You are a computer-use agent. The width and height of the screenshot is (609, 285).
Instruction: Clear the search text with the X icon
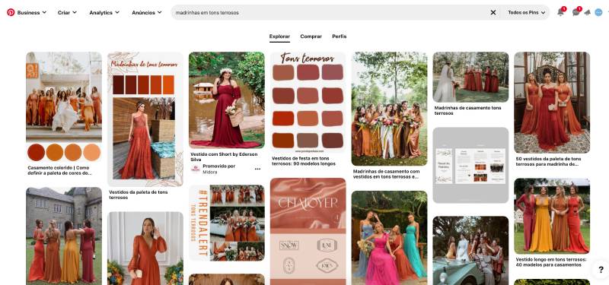pos(493,12)
